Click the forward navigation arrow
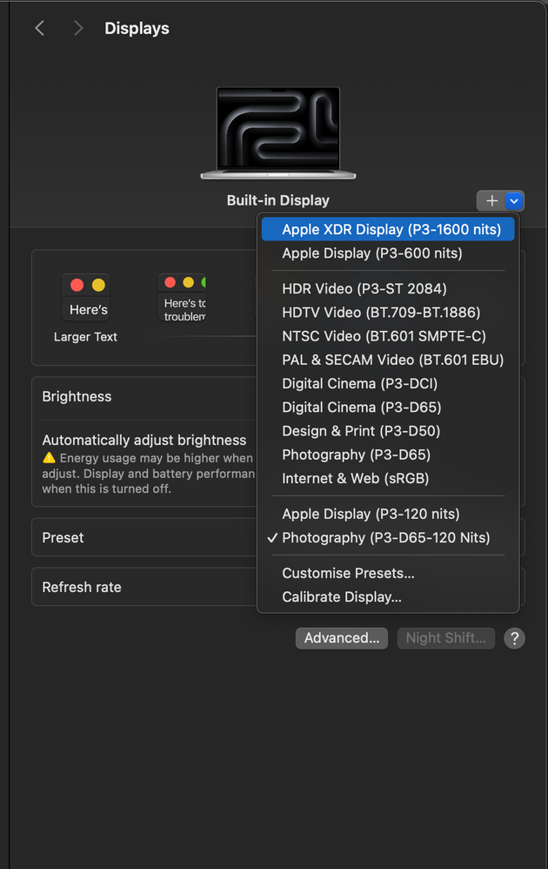 [x=78, y=29]
